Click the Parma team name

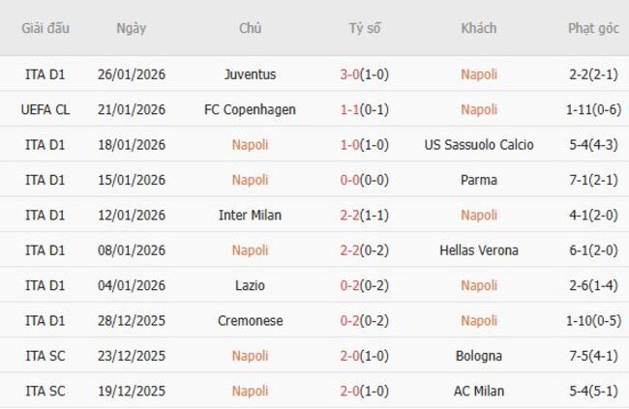point(478,180)
